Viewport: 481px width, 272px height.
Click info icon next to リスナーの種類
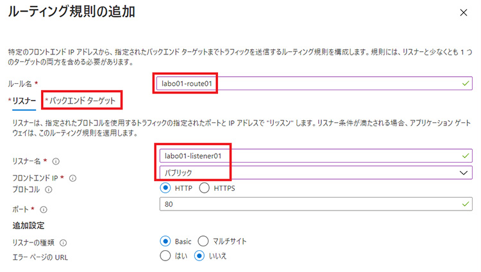pyautogui.click(x=63, y=243)
